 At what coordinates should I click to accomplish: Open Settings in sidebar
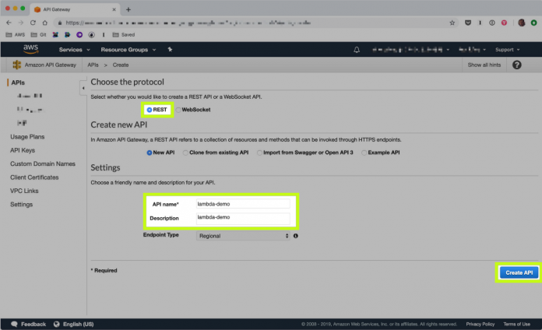tap(22, 205)
